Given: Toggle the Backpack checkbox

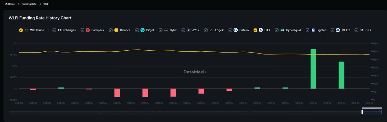Looking at the screenshot, I should point(82,30).
